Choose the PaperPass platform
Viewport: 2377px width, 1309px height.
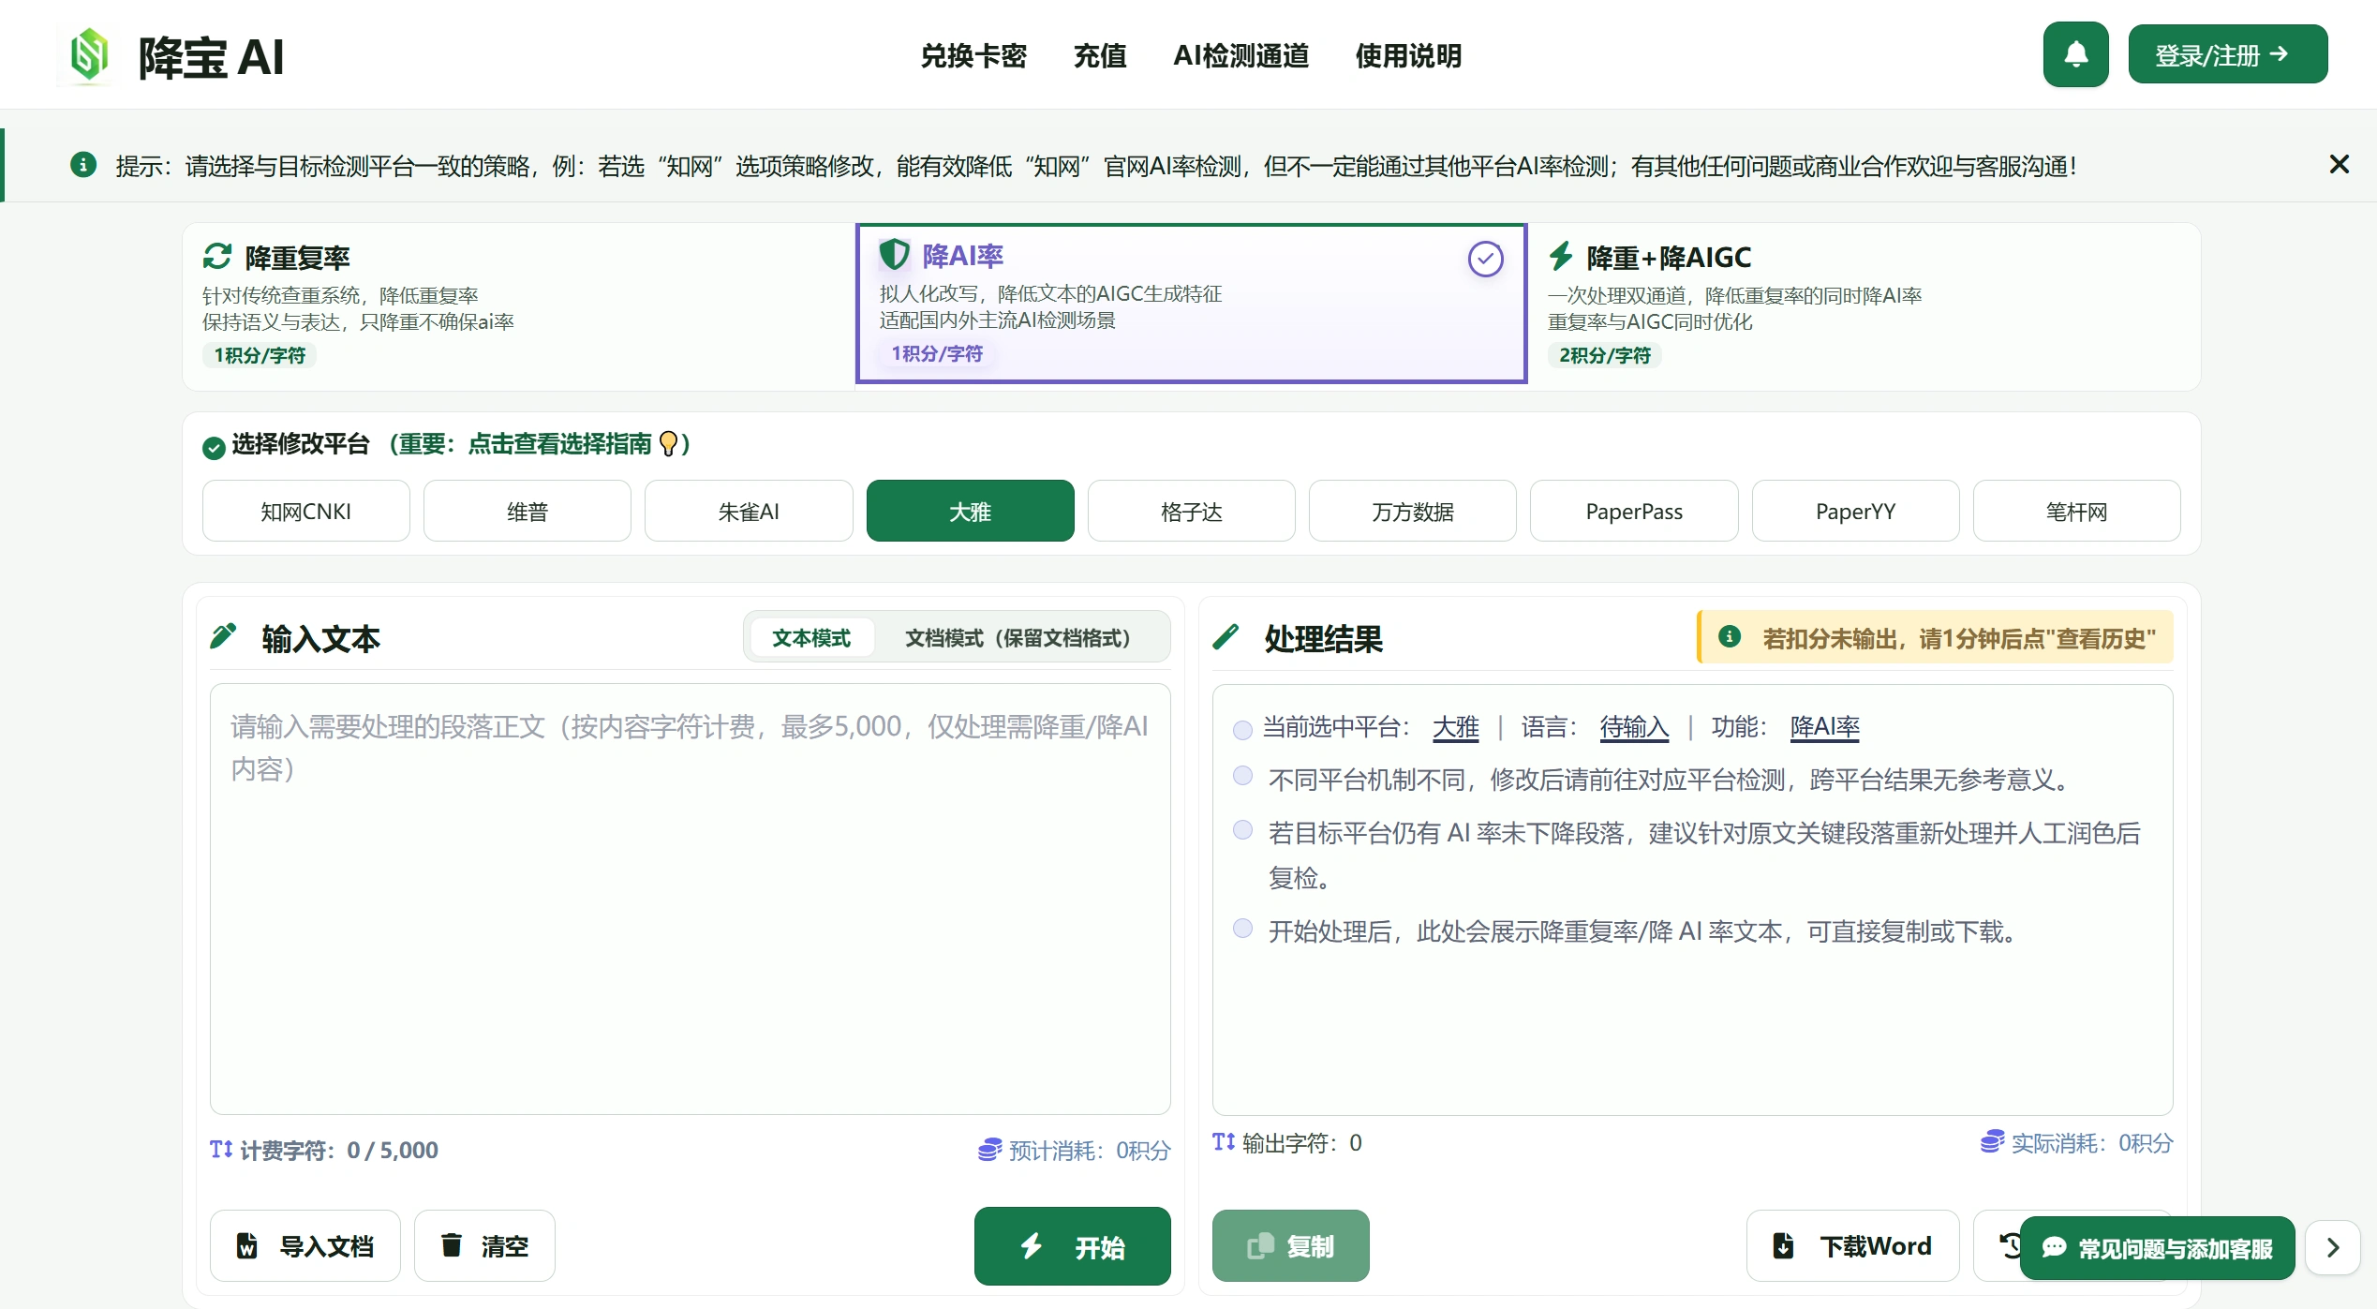coord(1634,512)
